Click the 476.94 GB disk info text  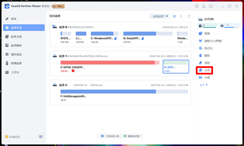175,27
